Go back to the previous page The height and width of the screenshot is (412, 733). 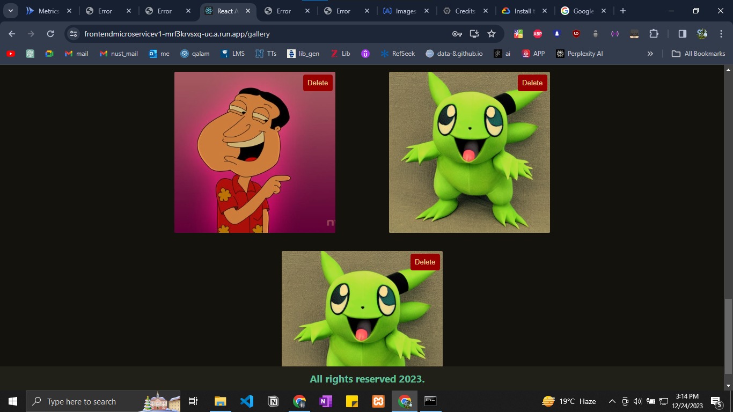(x=12, y=34)
